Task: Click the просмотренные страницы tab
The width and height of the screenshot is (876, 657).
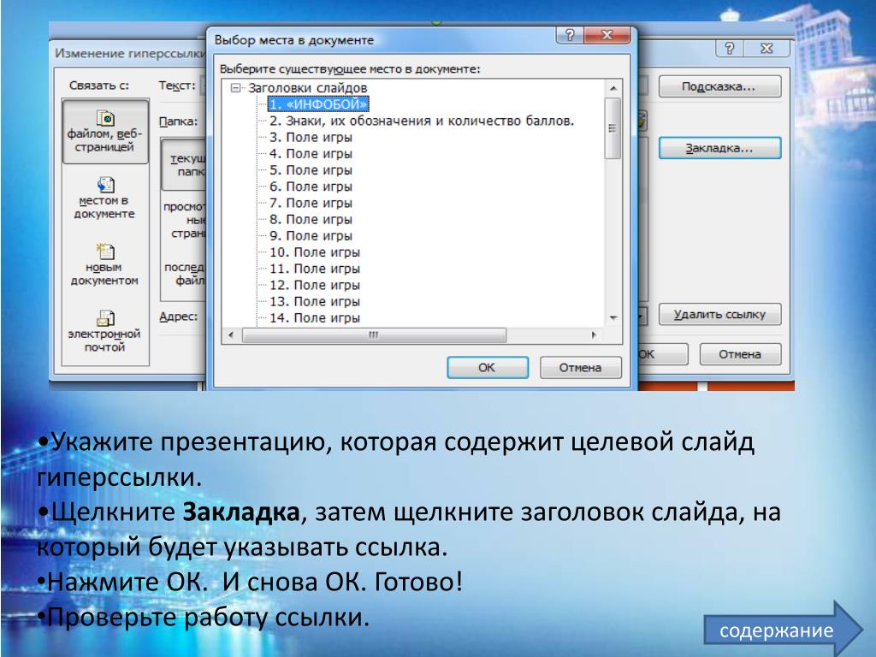Action: point(185,220)
